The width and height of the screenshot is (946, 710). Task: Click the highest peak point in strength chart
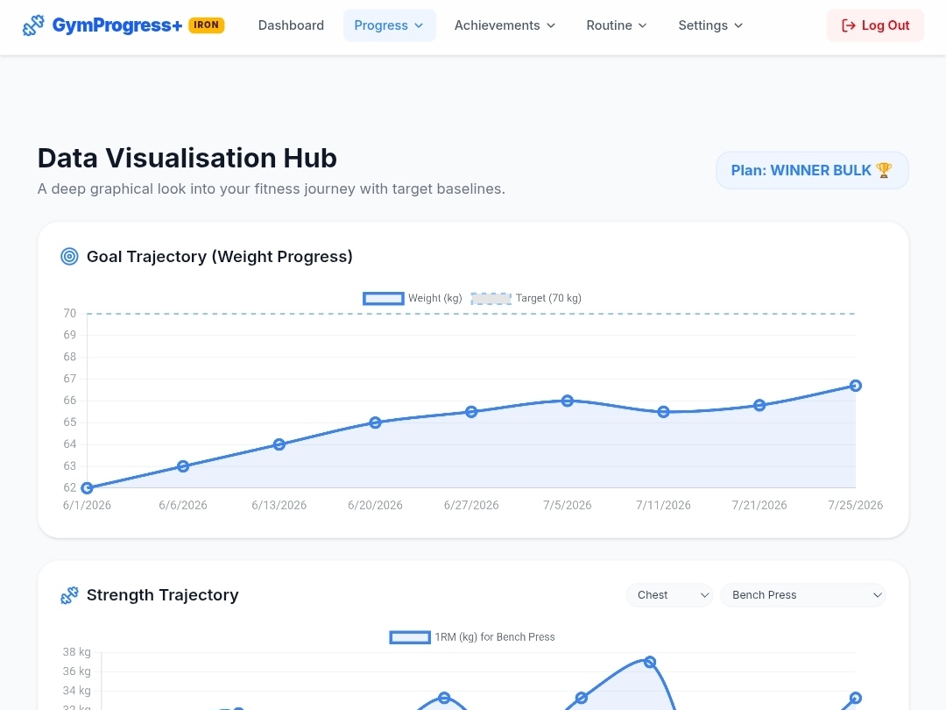click(x=650, y=663)
